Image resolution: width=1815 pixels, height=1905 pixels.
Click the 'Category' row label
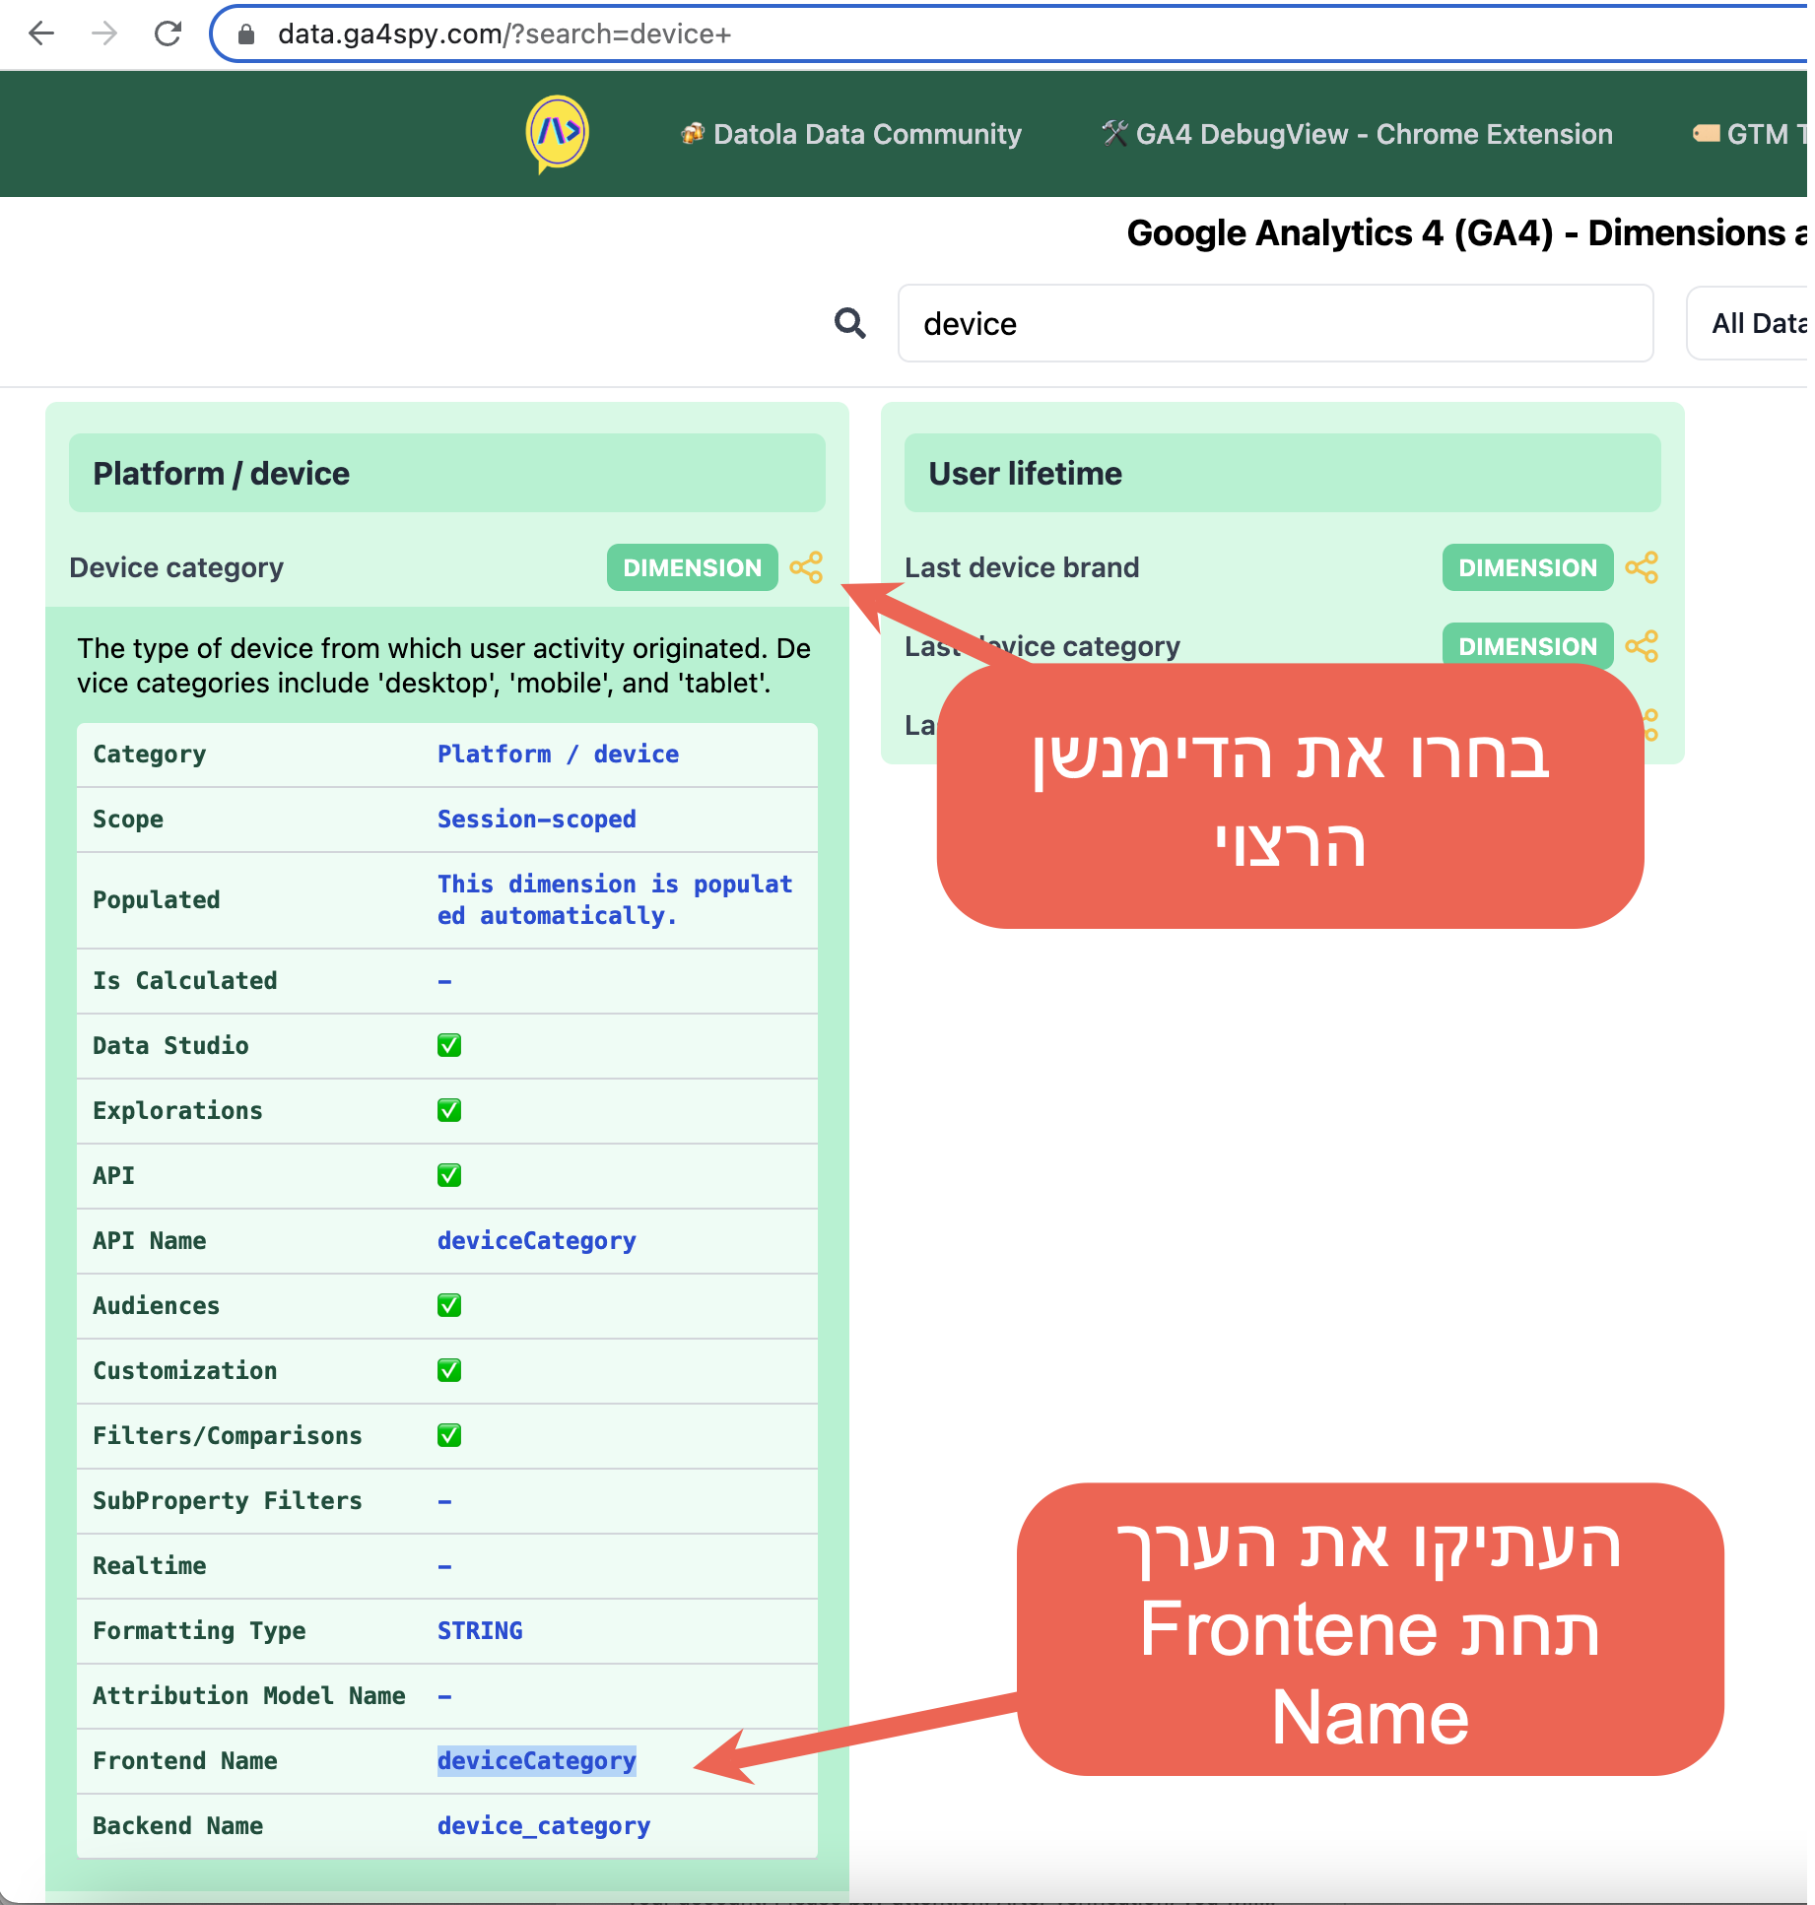coord(150,754)
